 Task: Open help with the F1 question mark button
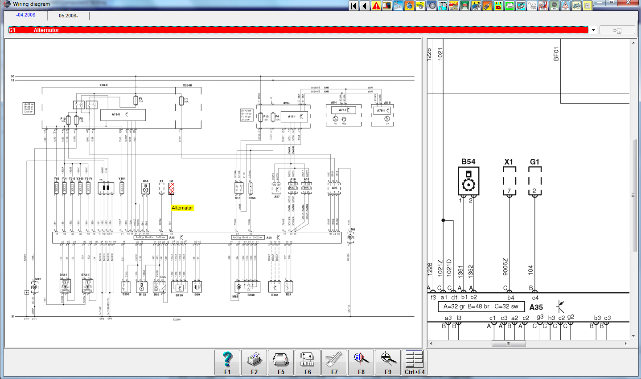(227, 363)
